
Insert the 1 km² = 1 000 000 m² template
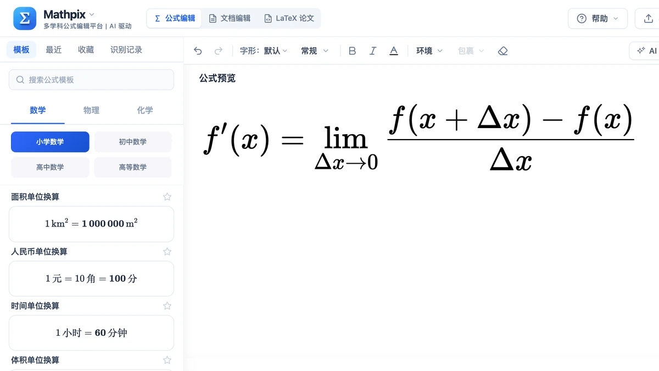click(91, 224)
